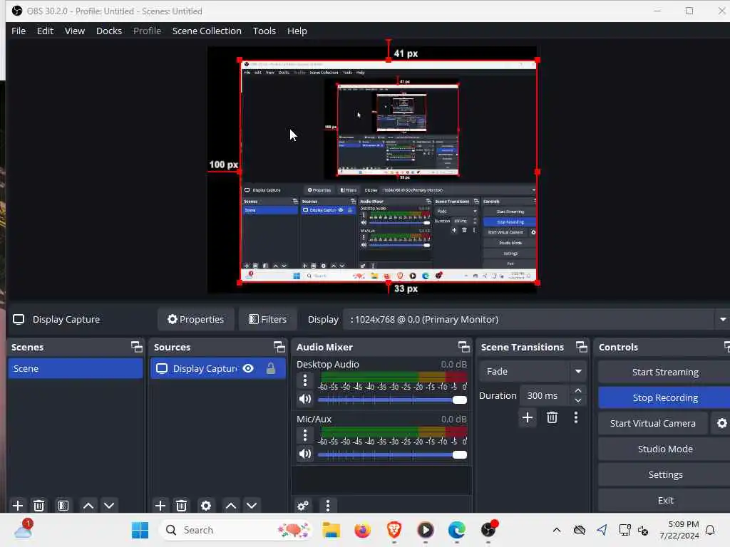Open Firefox from taskbar
This screenshot has height=547, width=730.
(362, 530)
